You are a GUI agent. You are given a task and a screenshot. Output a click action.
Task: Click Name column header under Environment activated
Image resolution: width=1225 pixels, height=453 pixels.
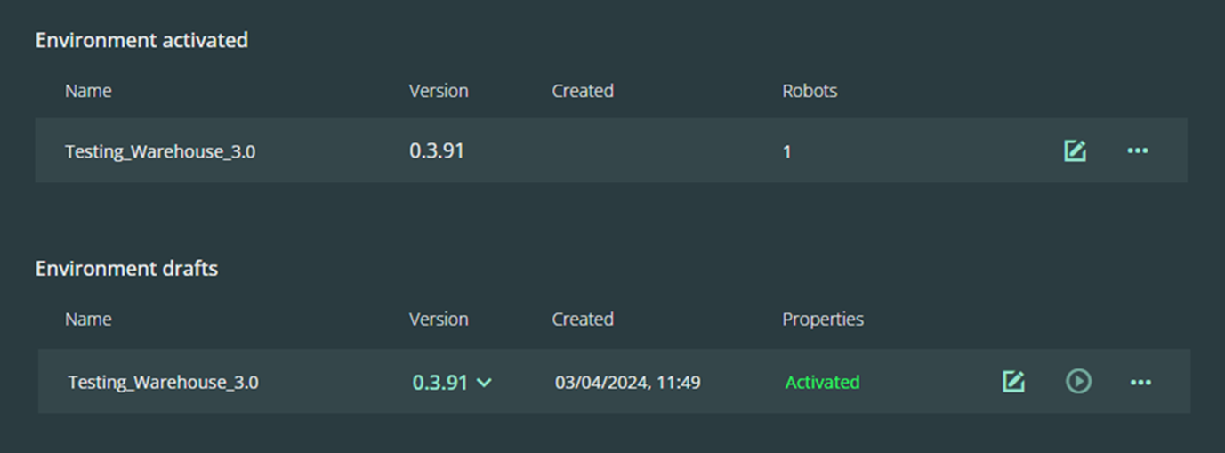(x=88, y=91)
